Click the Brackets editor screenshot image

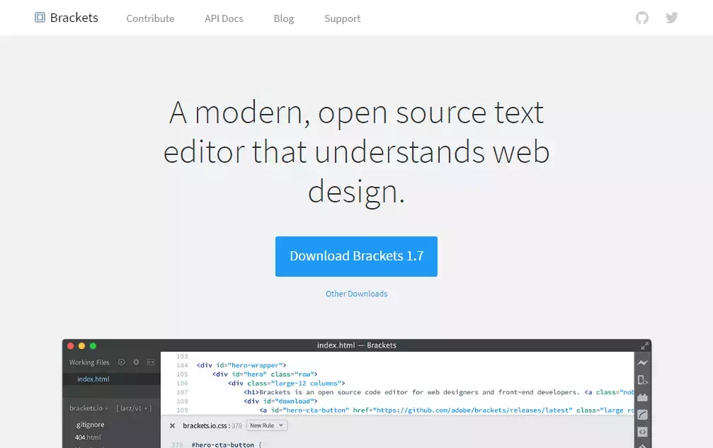[x=357, y=394]
